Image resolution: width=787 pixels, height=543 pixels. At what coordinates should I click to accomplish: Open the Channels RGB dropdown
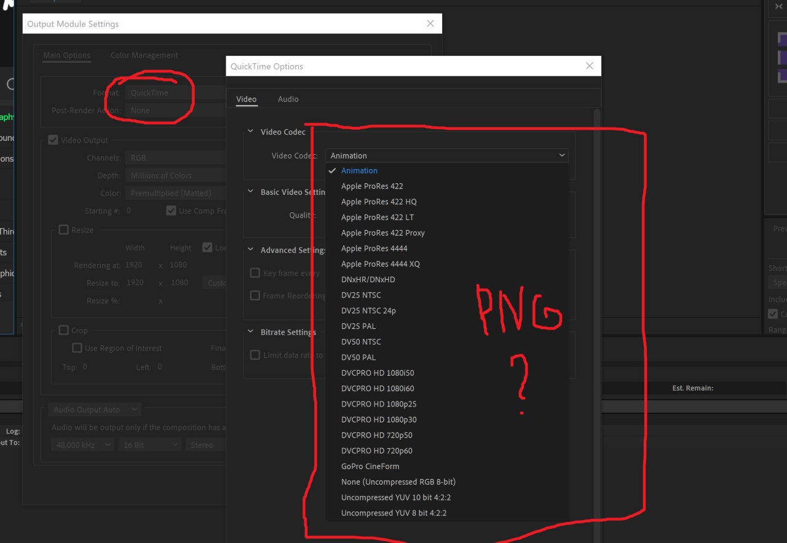click(175, 158)
